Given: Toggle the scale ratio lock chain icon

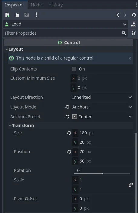Looking at the screenshot, I should pyautogui.click(x=130, y=185).
